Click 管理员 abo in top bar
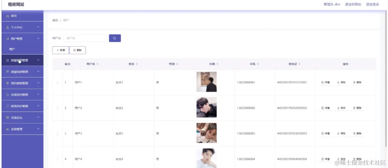The image size is (388, 168). pyautogui.click(x=332, y=4)
